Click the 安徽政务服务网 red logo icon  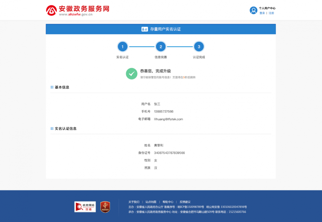[51, 10]
